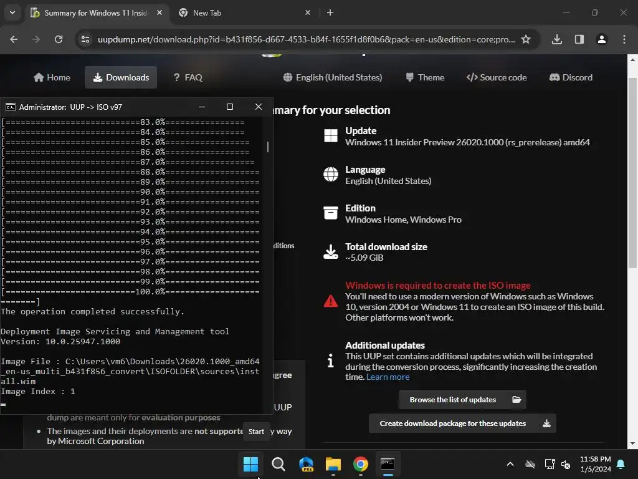The height and width of the screenshot is (479, 638).
Task: Open the FAQ navigation item
Action: [x=188, y=77]
